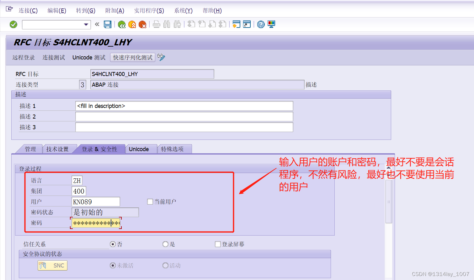Click the SNC button
This screenshot has height=280, width=474.
[52, 265]
